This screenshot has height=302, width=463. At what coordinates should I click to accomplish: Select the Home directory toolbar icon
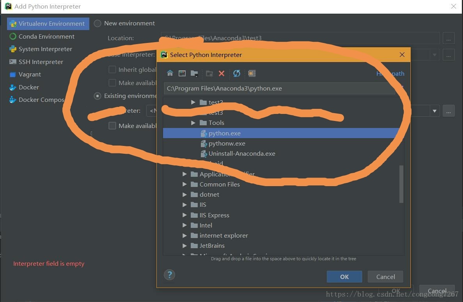click(x=170, y=73)
